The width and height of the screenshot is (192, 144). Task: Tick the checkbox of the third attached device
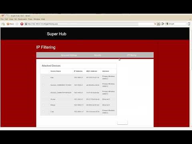[43, 92]
